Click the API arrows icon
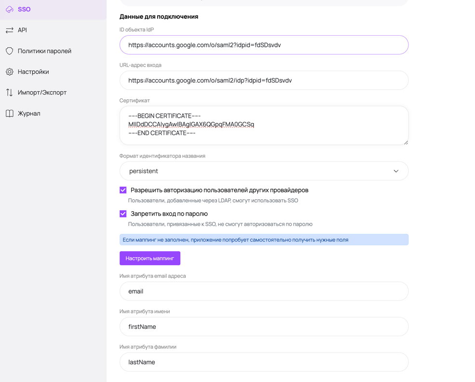This screenshot has height=382, width=475. point(10,30)
